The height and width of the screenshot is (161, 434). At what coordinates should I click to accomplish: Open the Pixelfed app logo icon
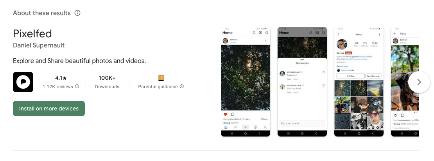coord(23,82)
